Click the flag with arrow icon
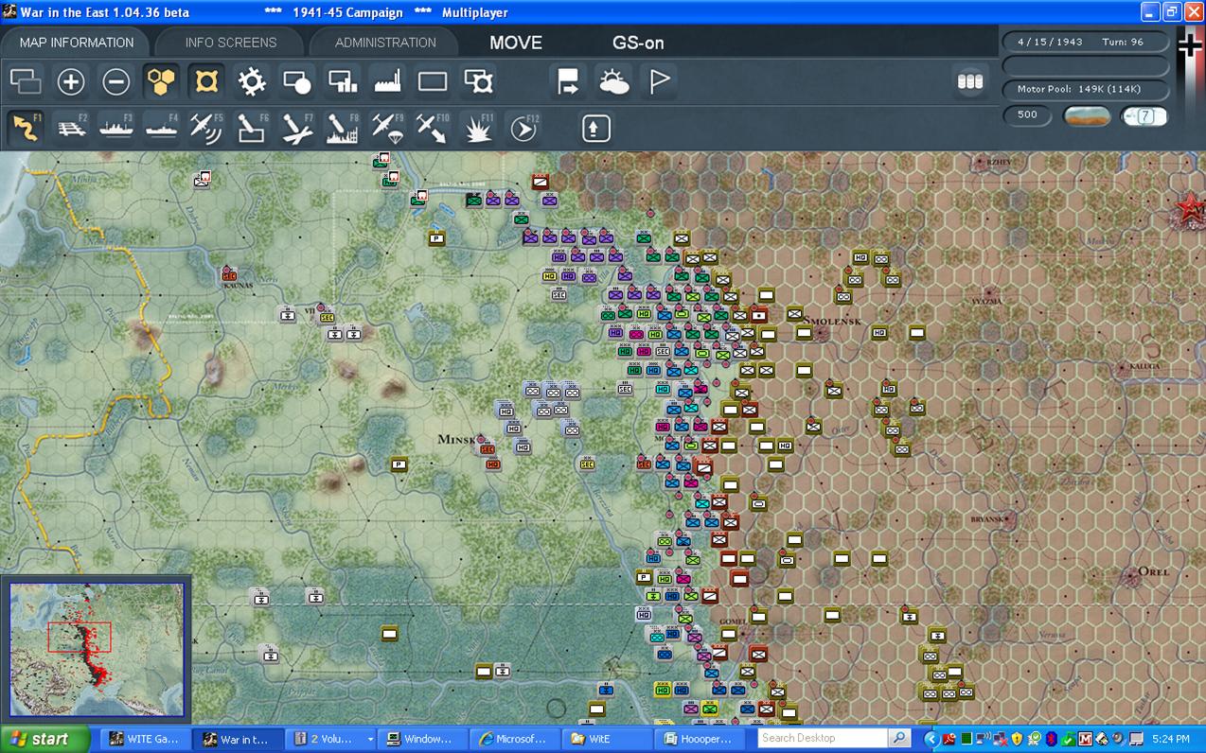1206x753 pixels. (x=568, y=82)
